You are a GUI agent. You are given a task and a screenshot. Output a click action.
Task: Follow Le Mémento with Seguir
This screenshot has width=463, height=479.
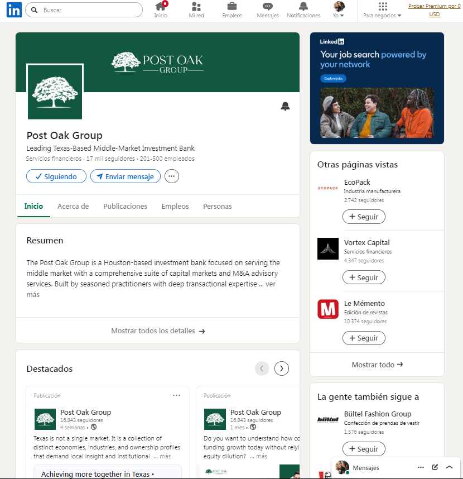point(364,338)
